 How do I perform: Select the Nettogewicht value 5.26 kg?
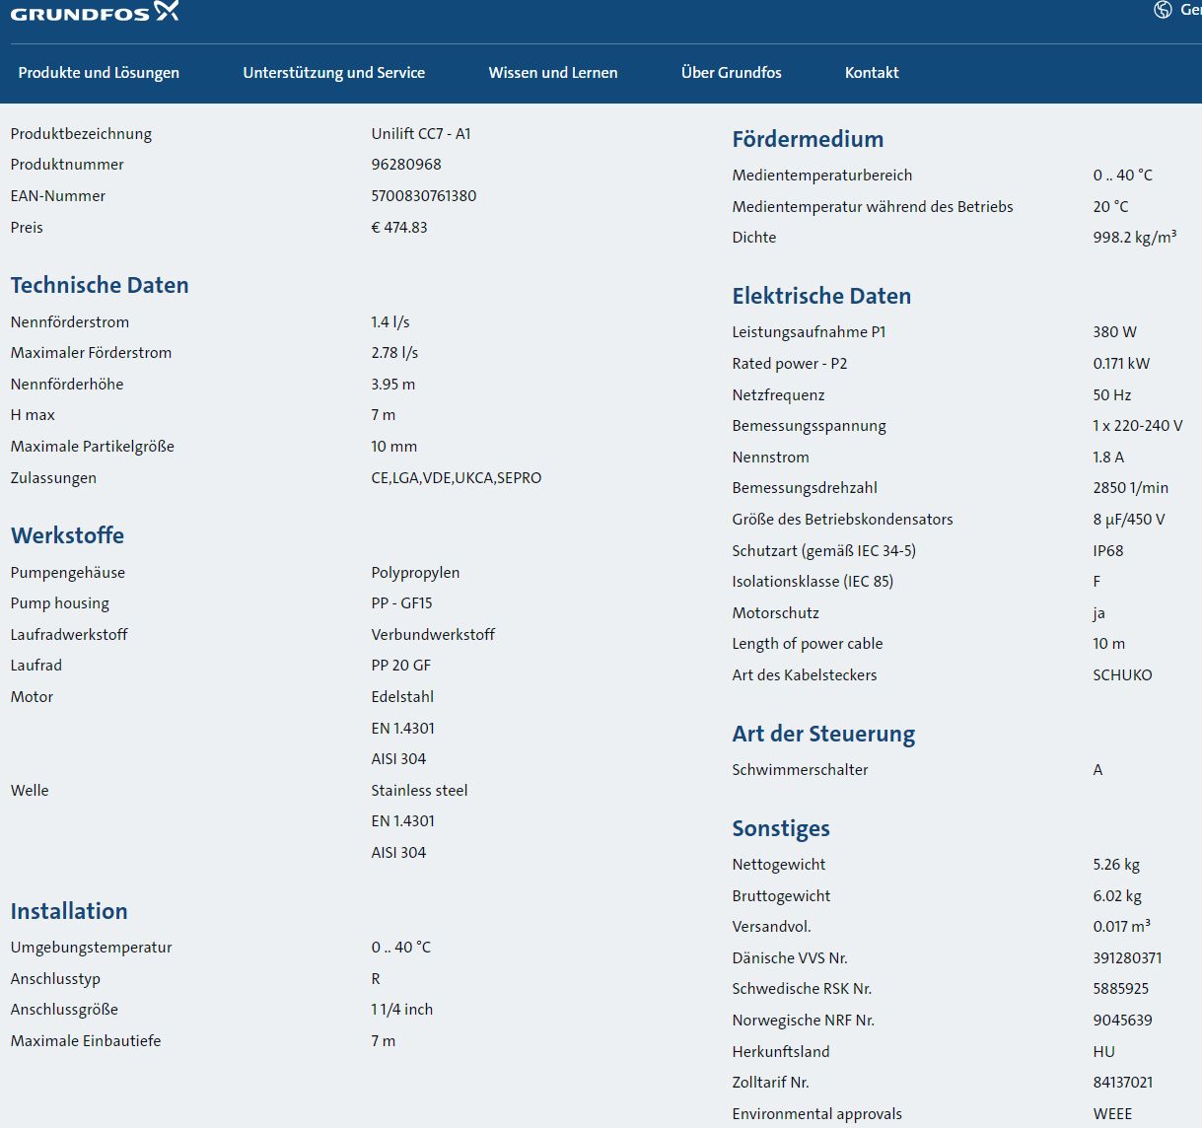pyautogui.click(x=1116, y=865)
